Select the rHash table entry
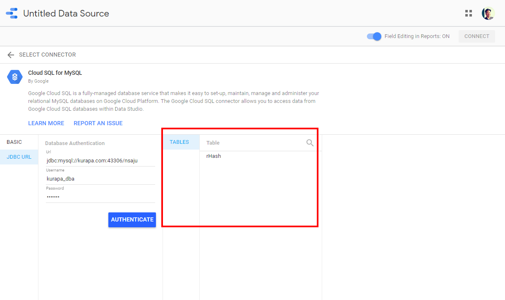 tap(214, 156)
